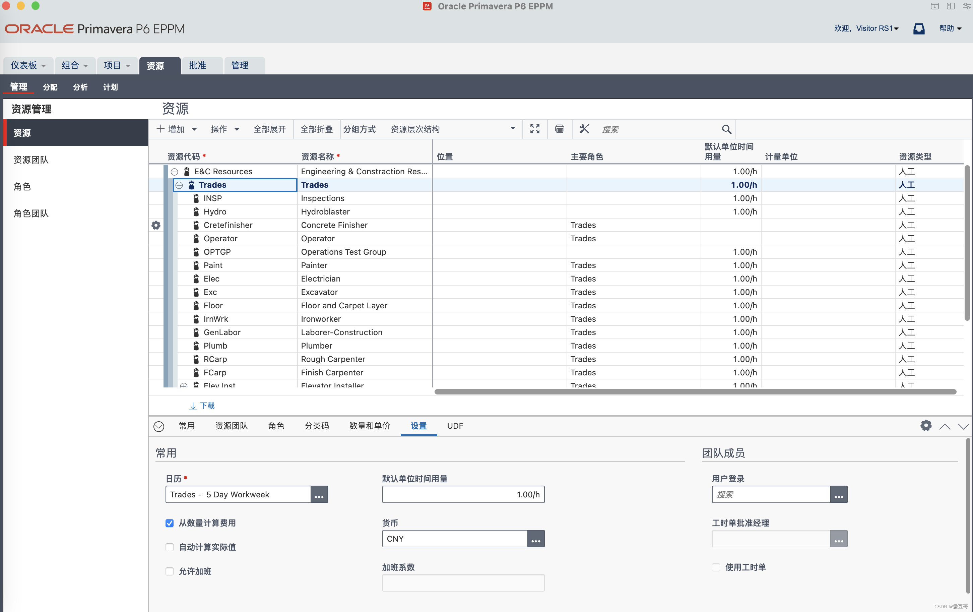973x612 pixels.
Task: Open calendar picker button next to 日历 field
Action: 319,495
